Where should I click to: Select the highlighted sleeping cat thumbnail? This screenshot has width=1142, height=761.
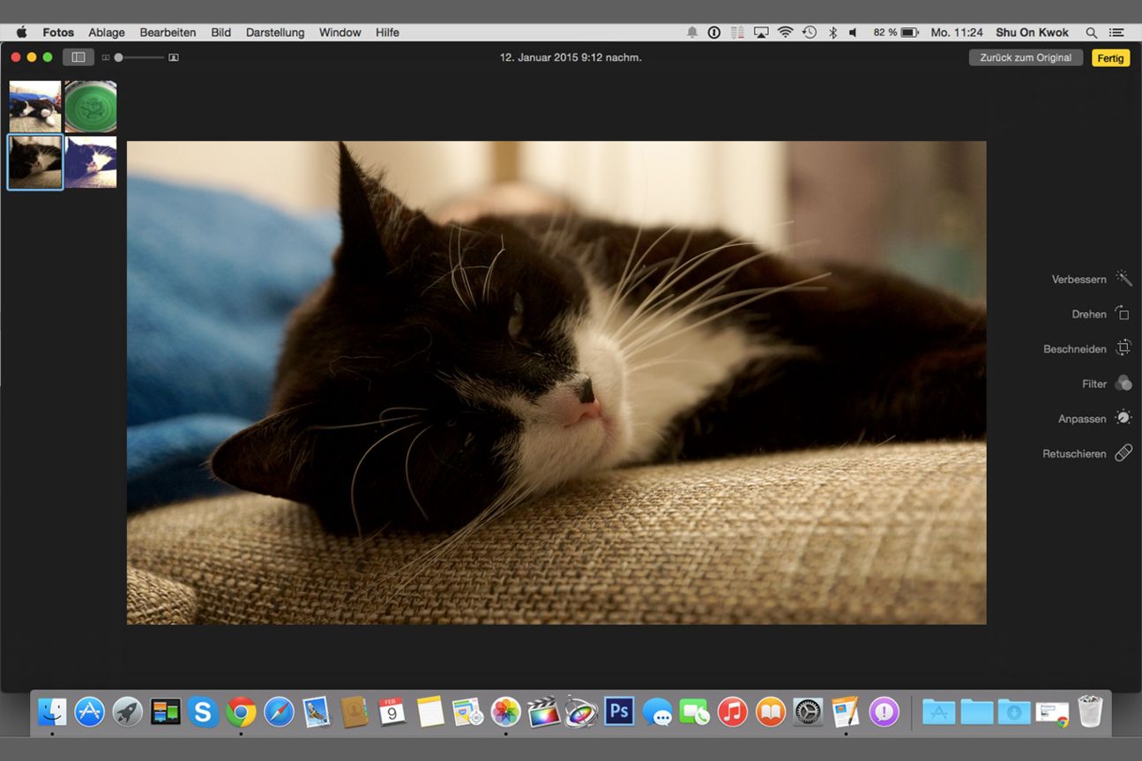tap(35, 162)
